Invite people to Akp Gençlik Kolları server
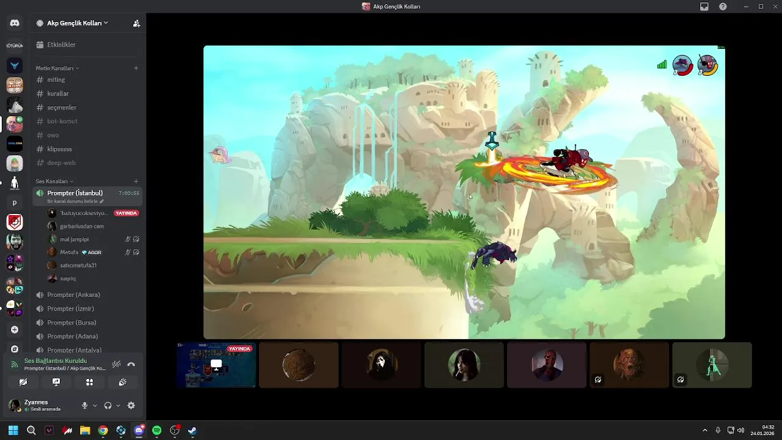Image resolution: width=782 pixels, height=440 pixels. 136,23
